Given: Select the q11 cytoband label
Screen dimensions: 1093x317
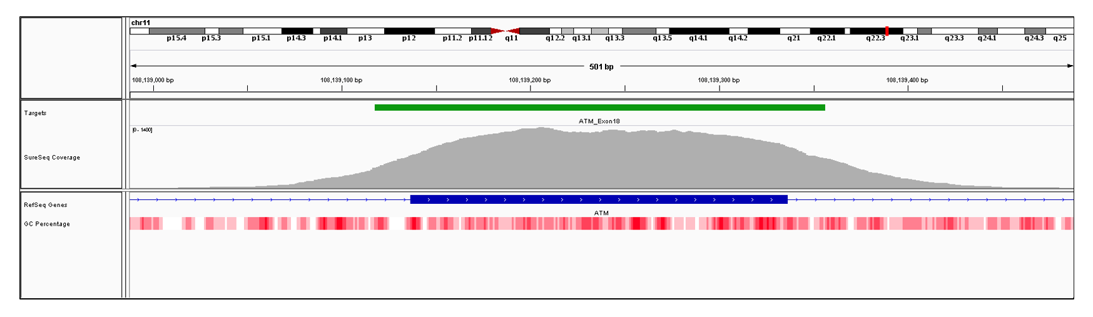Looking at the screenshot, I should [512, 38].
